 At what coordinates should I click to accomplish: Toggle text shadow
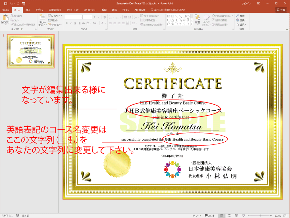point(79,23)
